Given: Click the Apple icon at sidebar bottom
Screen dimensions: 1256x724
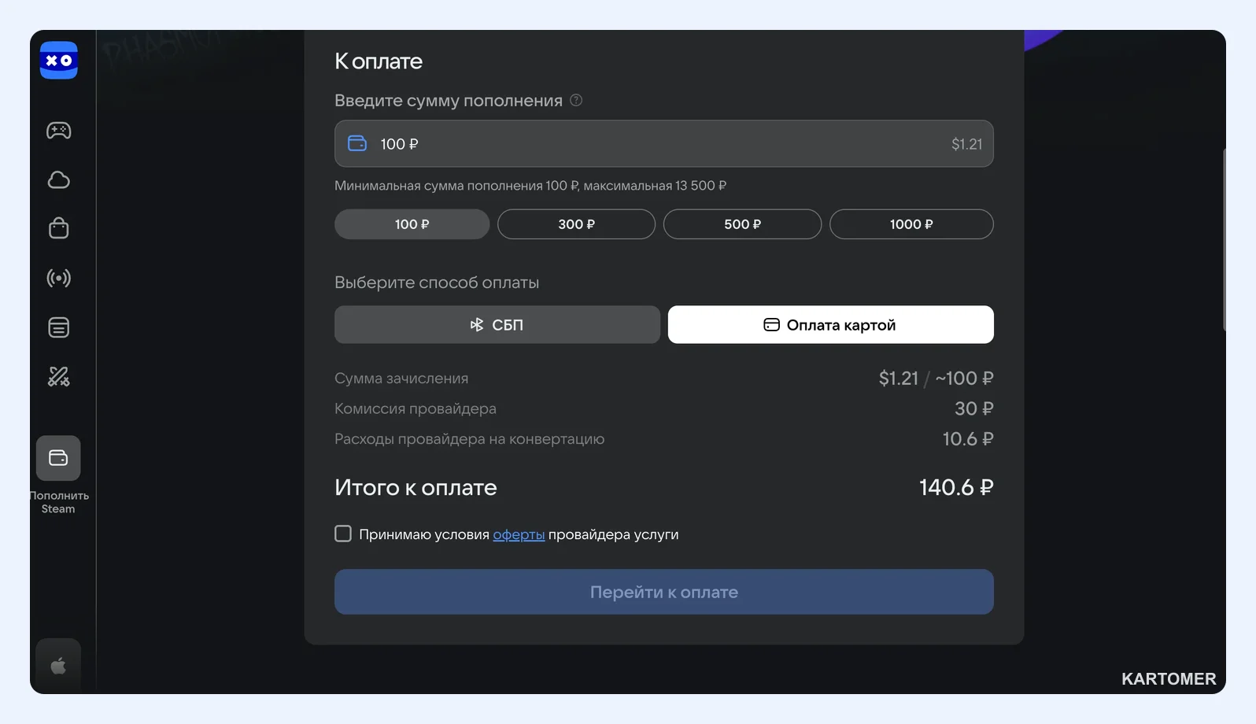Looking at the screenshot, I should tap(58, 666).
